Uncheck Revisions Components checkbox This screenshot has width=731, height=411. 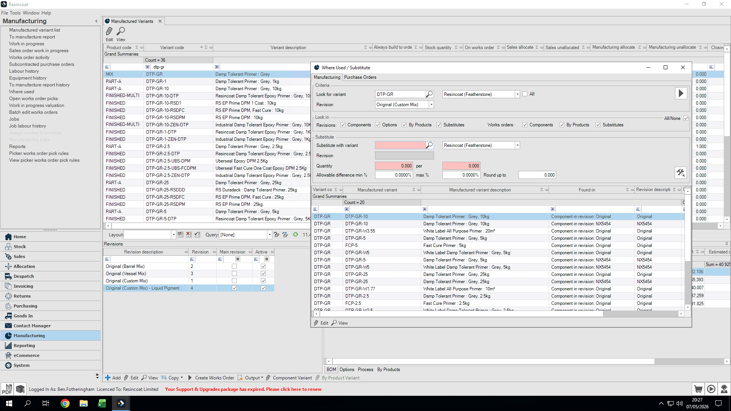pos(343,125)
